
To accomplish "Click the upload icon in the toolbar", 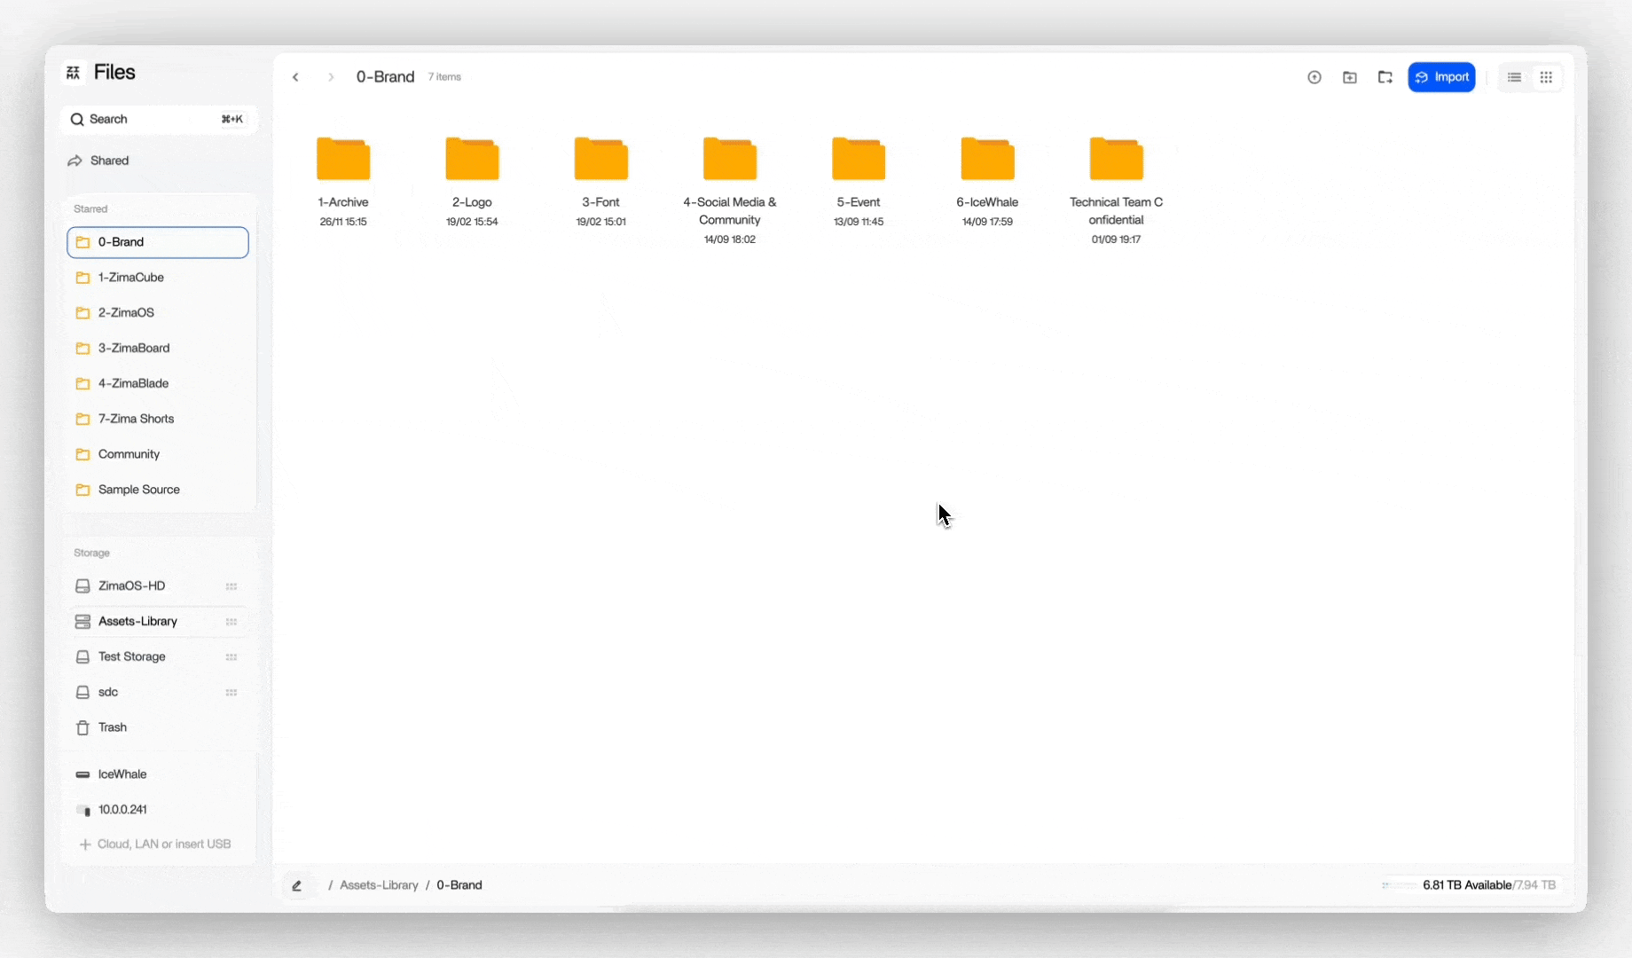I will tap(1314, 77).
